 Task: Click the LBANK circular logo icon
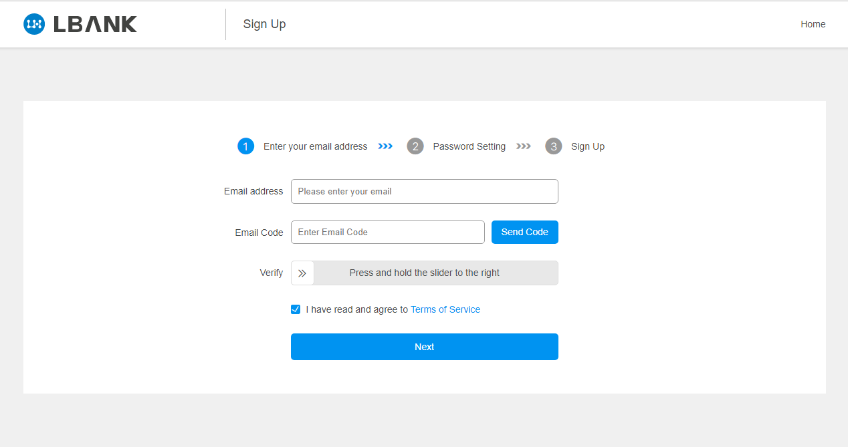34,24
